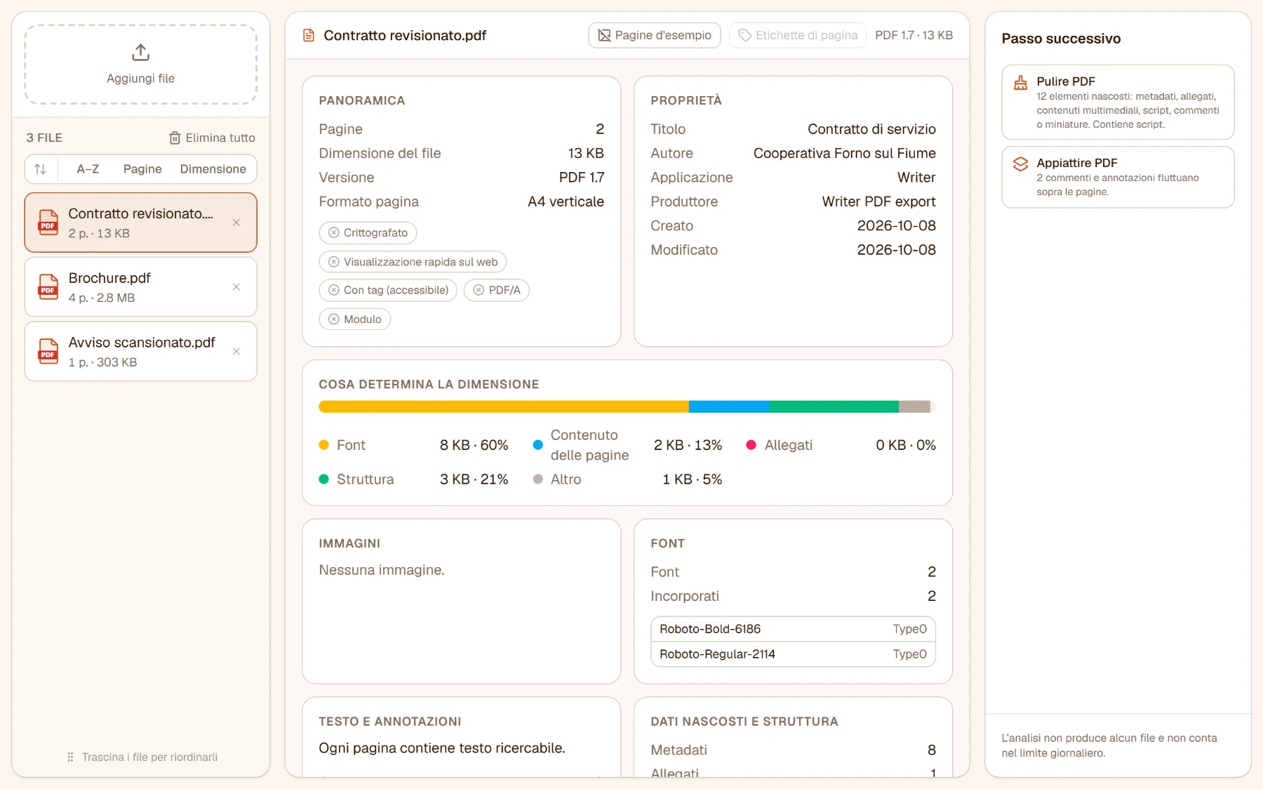Click the drag handle dots icon near Trascina
This screenshot has width=1263, height=789.
[70, 757]
